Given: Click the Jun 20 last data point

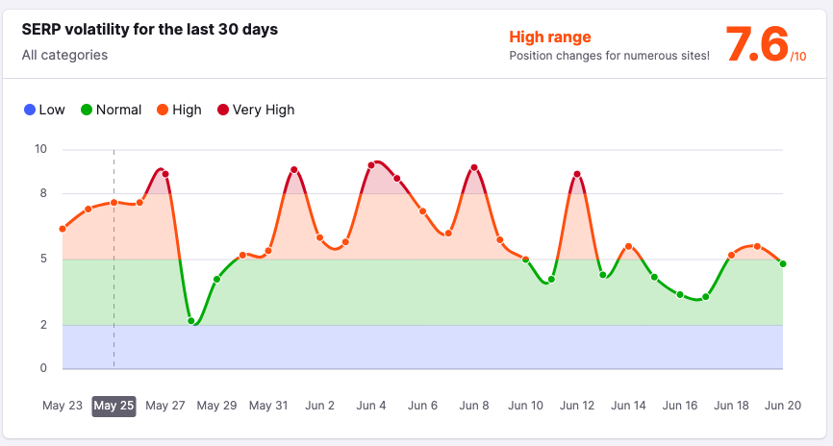Looking at the screenshot, I should (x=783, y=264).
